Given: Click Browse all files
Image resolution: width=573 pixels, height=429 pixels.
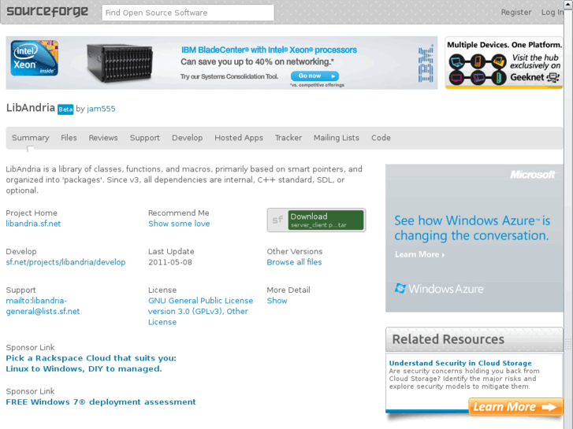Looking at the screenshot, I should (x=294, y=262).
